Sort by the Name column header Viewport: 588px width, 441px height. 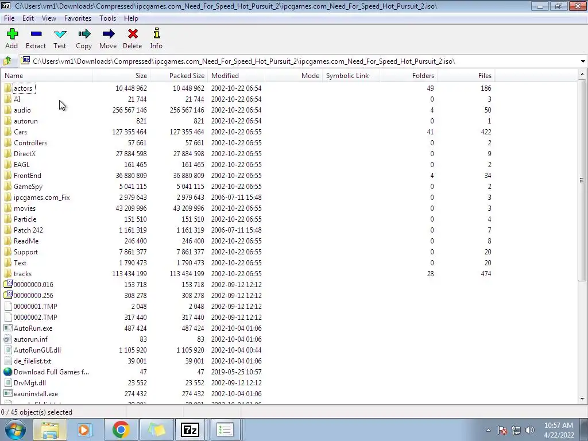(47, 75)
